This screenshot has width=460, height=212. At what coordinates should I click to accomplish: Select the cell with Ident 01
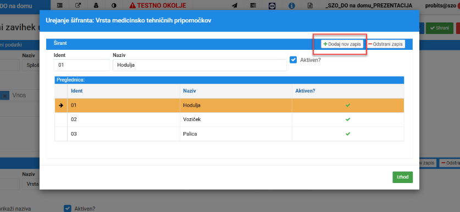tap(124, 105)
